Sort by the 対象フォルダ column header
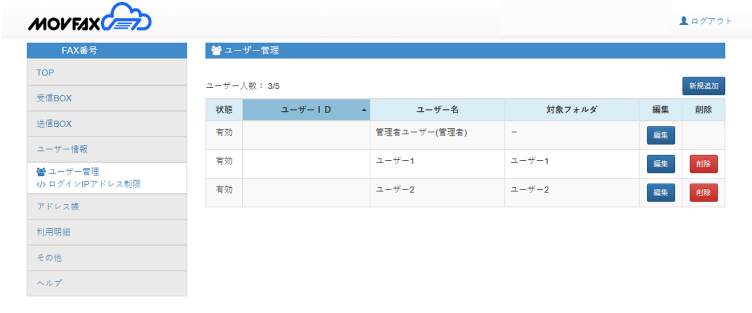Screen dimensions: 752x313 (572, 110)
